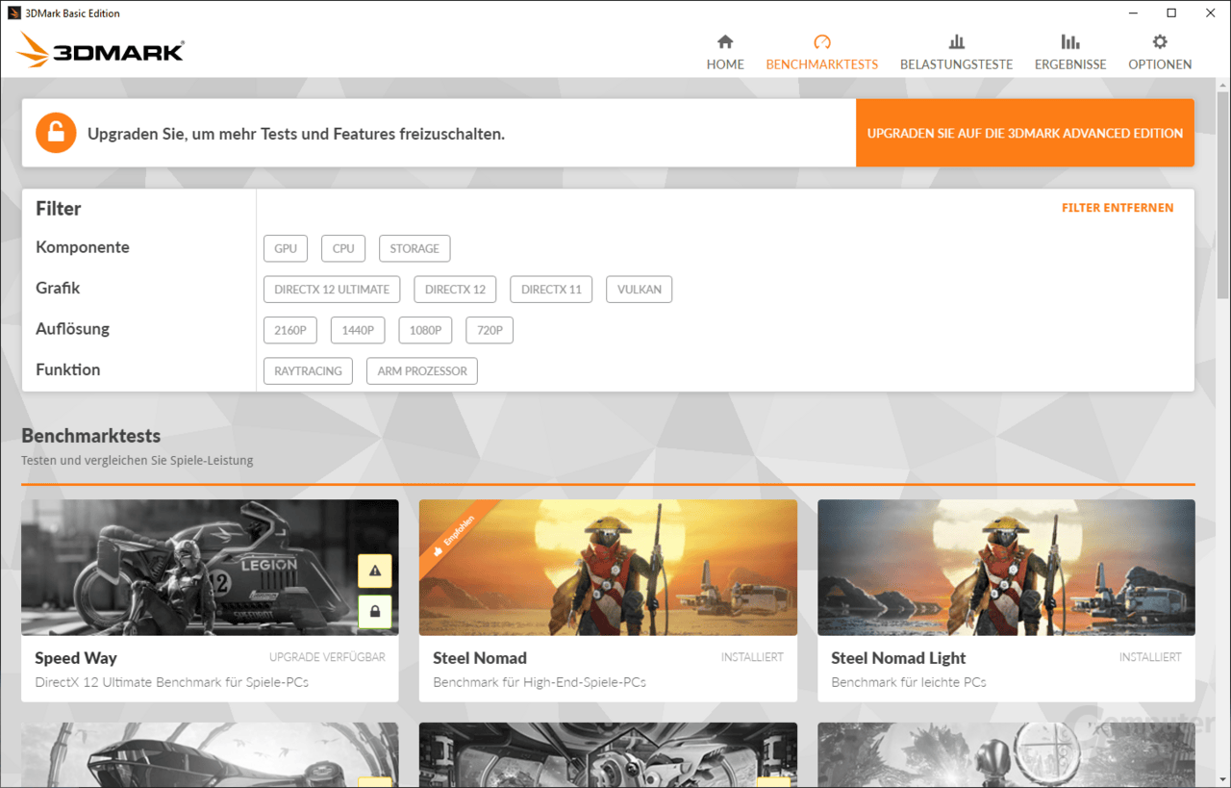Click INSTALLIERT label on Steel Nomad card
Image resolution: width=1231 pixels, height=788 pixels.
pos(752,657)
